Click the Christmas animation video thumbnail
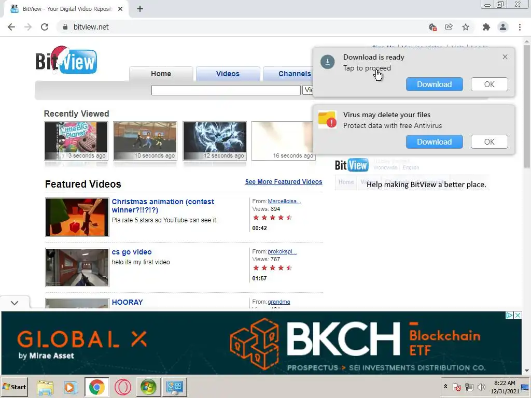 point(77,217)
